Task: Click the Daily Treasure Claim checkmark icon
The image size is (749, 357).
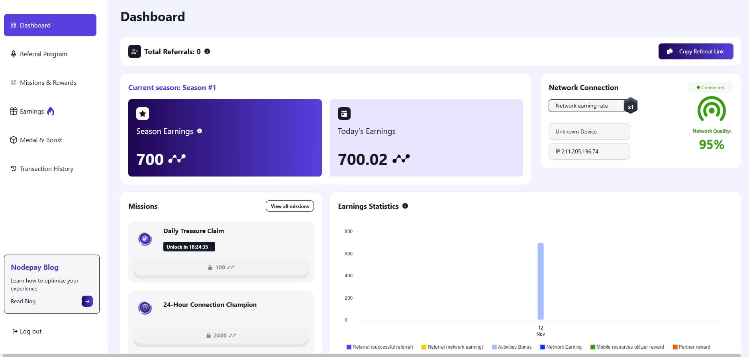Action: point(145,239)
